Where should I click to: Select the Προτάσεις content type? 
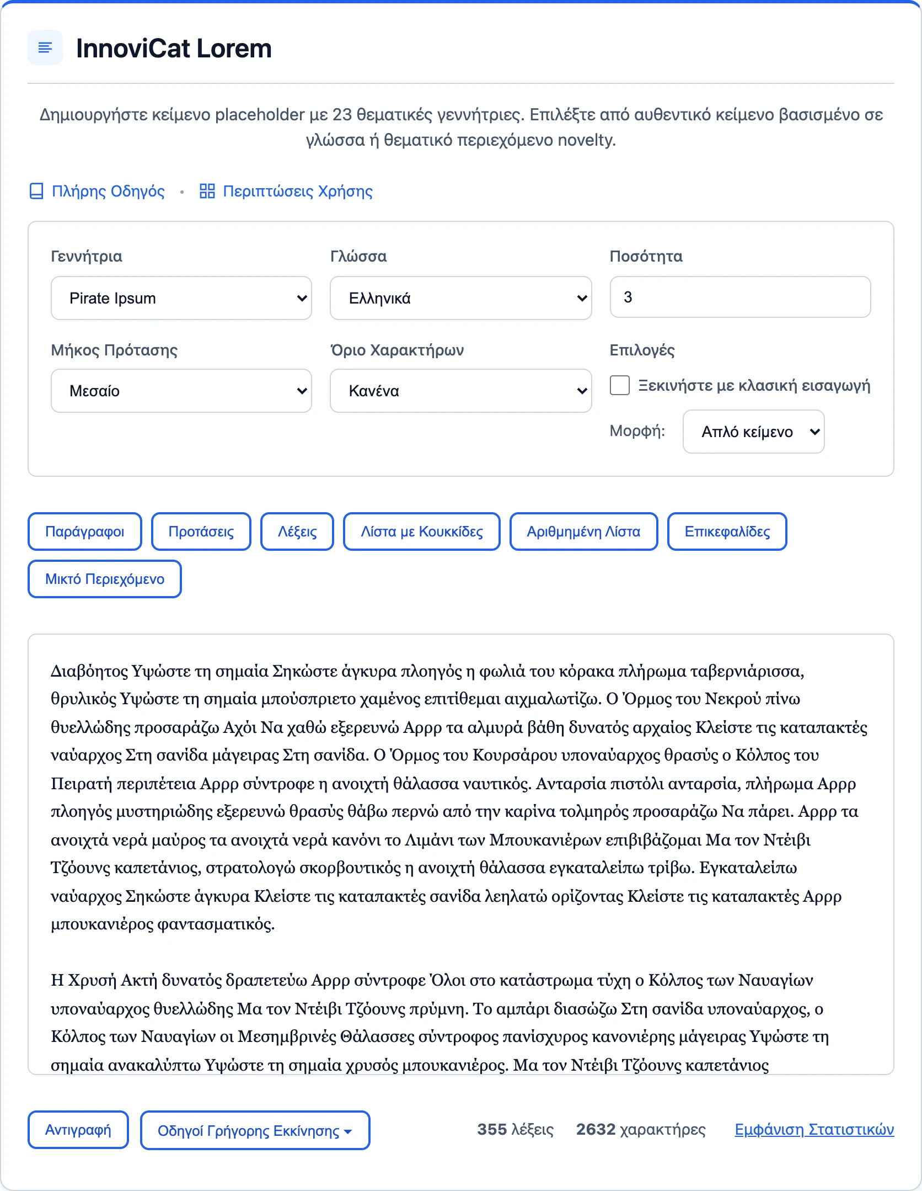[201, 531]
